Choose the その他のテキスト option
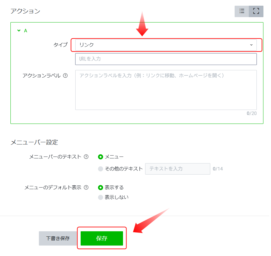 (x=101, y=169)
